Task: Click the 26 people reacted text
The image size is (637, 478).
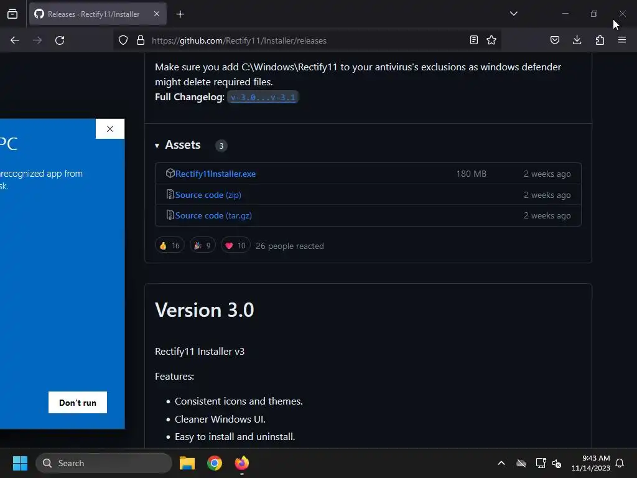Action: click(290, 246)
